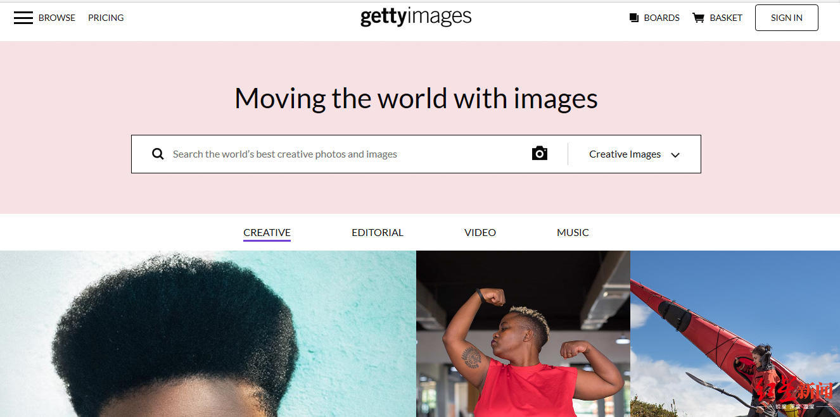Click the Boards icon
This screenshot has height=417, width=840.
(x=633, y=18)
